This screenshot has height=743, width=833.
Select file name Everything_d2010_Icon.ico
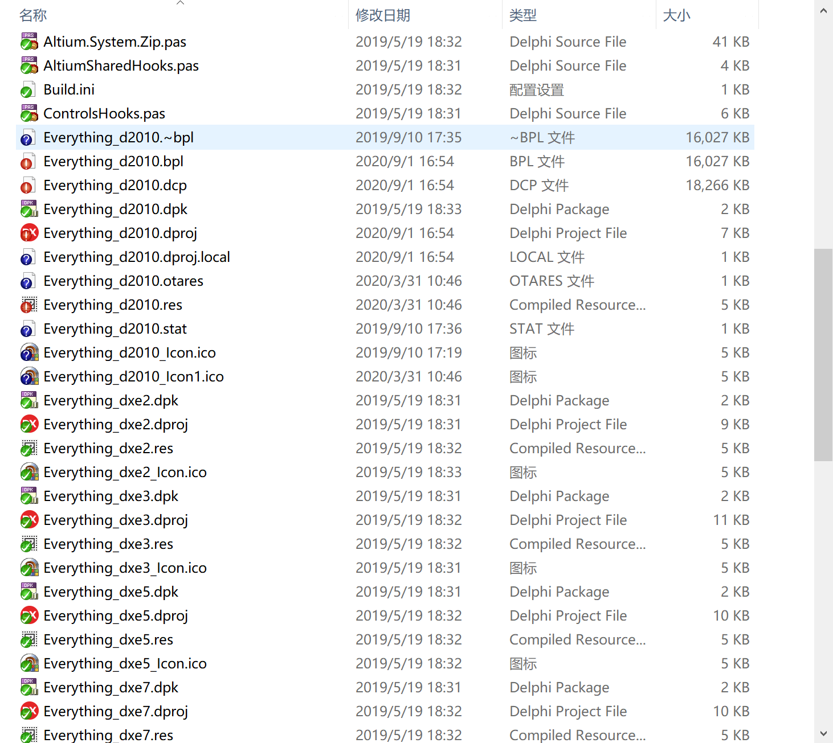130,352
